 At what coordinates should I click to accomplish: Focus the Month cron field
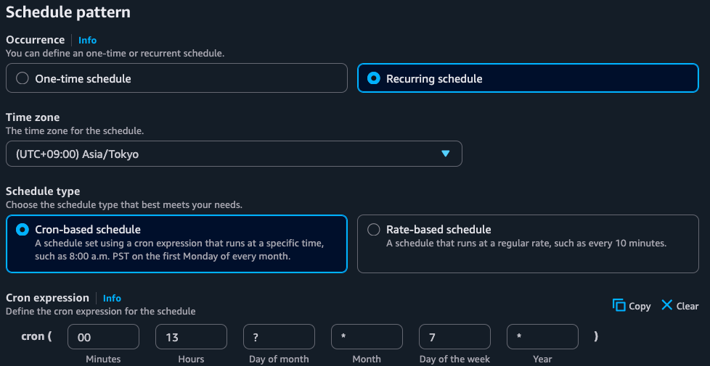pyautogui.click(x=367, y=337)
